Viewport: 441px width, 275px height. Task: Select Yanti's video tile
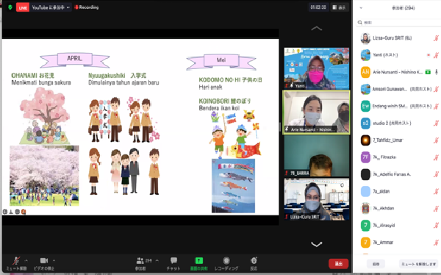pyautogui.click(x=316, y=68)
